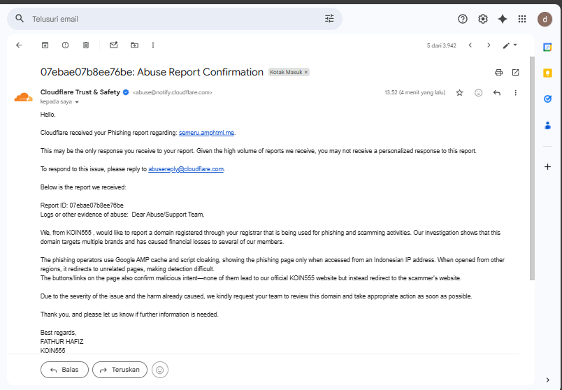Print all with printer icon

tap(498, 73)
